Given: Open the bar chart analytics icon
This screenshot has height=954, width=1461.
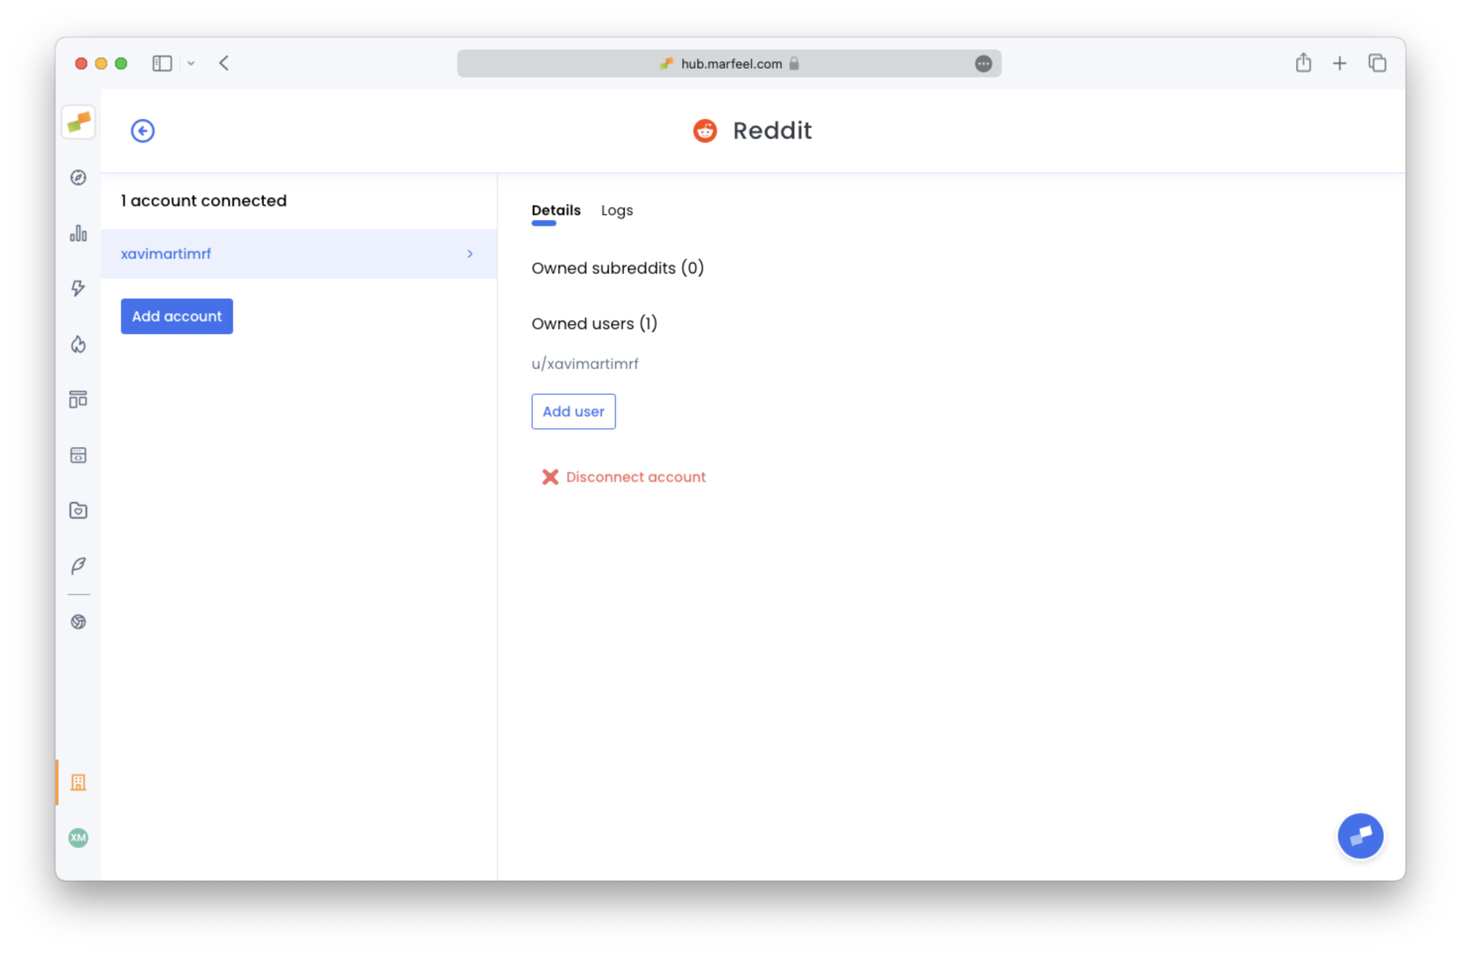Looking at the screenshot, I should pyautogui.click(x=78, y=234).
